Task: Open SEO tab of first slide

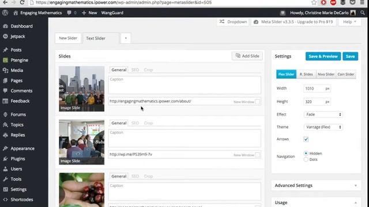Action: [135, 70]
